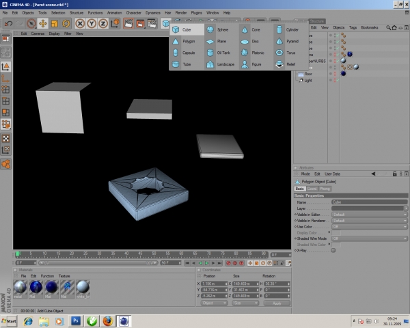This screenshot has height=328, width=410.
Task: Open the Objects menu
Action: 28,13
